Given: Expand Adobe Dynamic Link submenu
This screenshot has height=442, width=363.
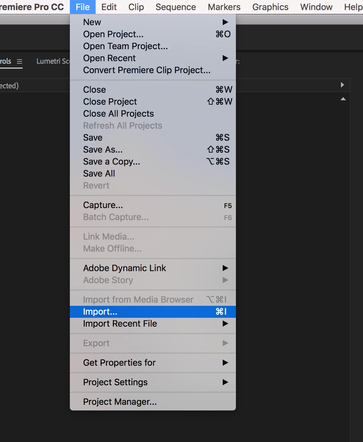Looking at the screenshot, I should (125, 268).
